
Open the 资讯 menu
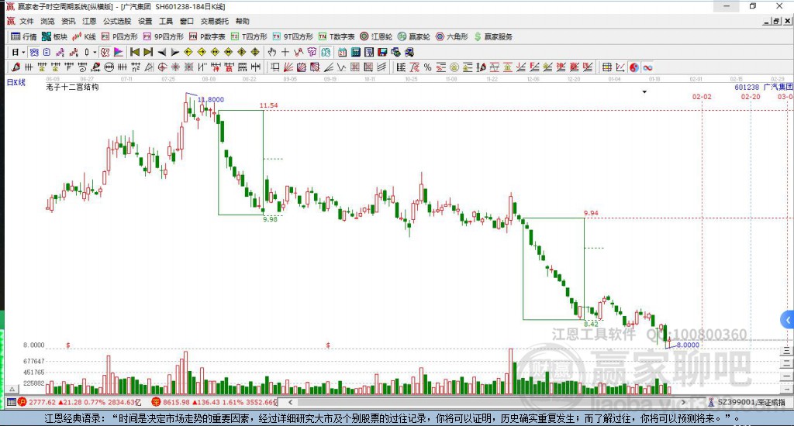[x=68, y=21]
